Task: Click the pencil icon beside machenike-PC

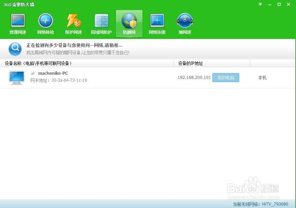Action: [x=33, y=73]
